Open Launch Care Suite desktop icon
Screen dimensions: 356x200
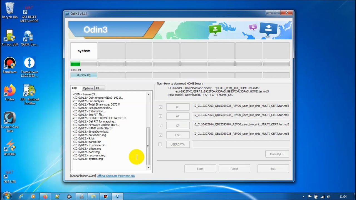point(10,122)
